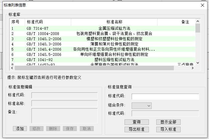Click the vertical scrollbar of standards list
The height and width of the screenshot is (139, 209).
(198, 46)
